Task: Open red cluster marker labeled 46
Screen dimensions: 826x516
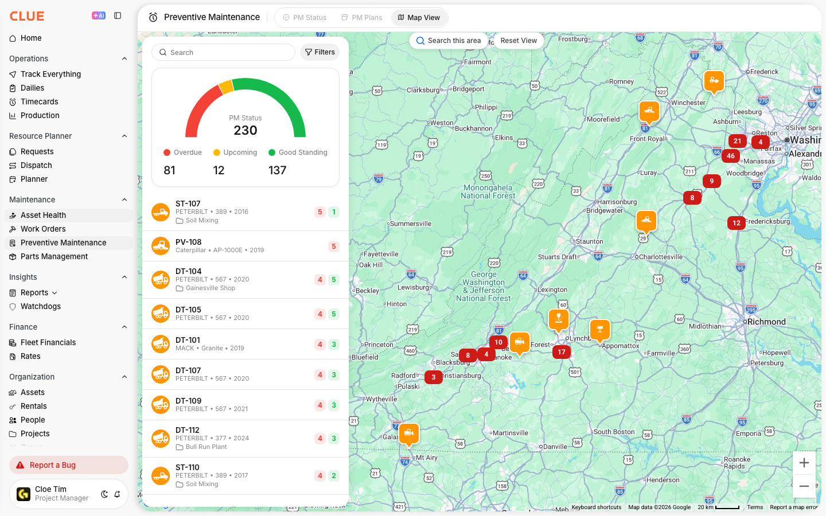Action: click(x=731, y=156)
